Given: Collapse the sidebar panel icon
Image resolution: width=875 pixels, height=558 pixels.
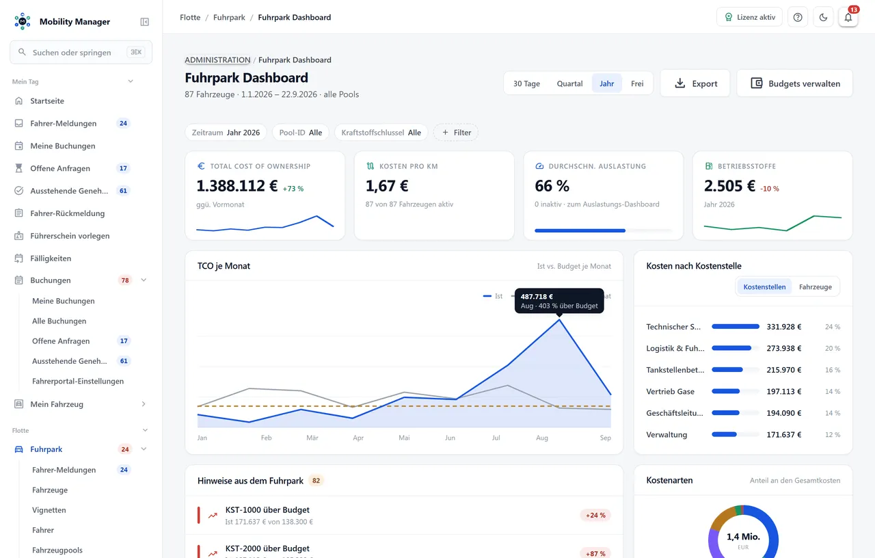Looking at the screenshot, I should [144, 22].
